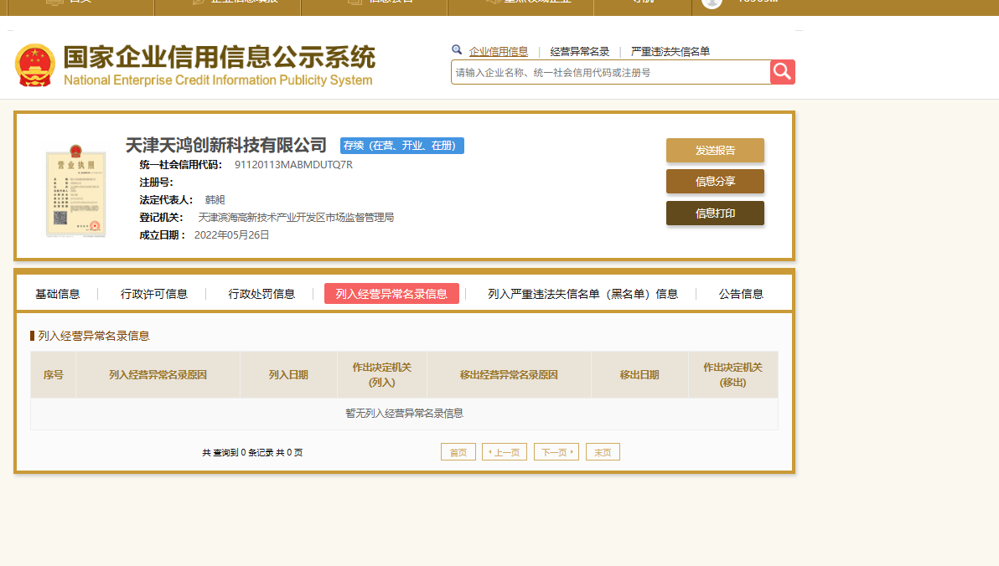The image size is (999, 566).
Task: Switch to the 行政许可信息 tab
Action: (153, 294)
